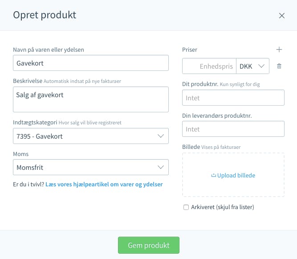Open the DKK currency dropdown
This screenshot has height=259, width=297.
(x=252, y=66)
